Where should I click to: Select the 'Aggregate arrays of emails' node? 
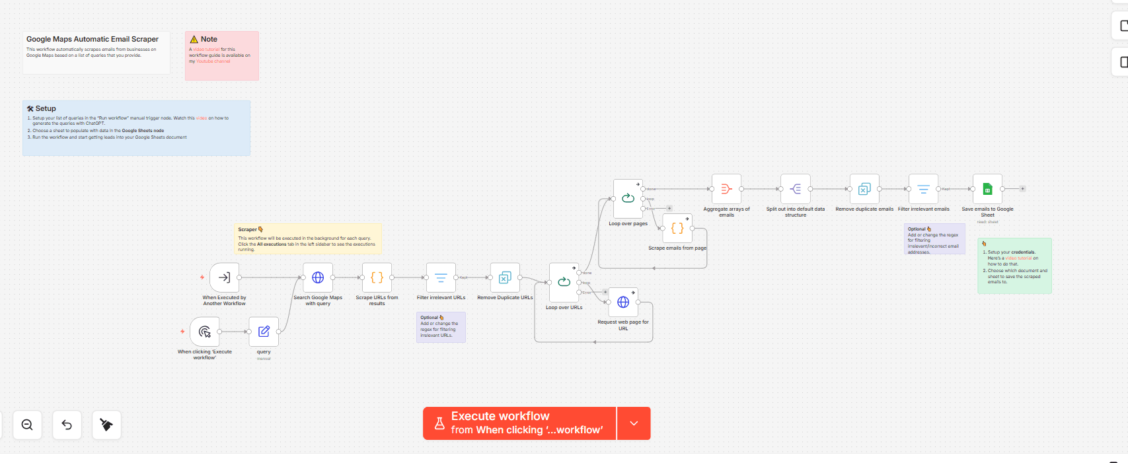click(x=726, y=189)
